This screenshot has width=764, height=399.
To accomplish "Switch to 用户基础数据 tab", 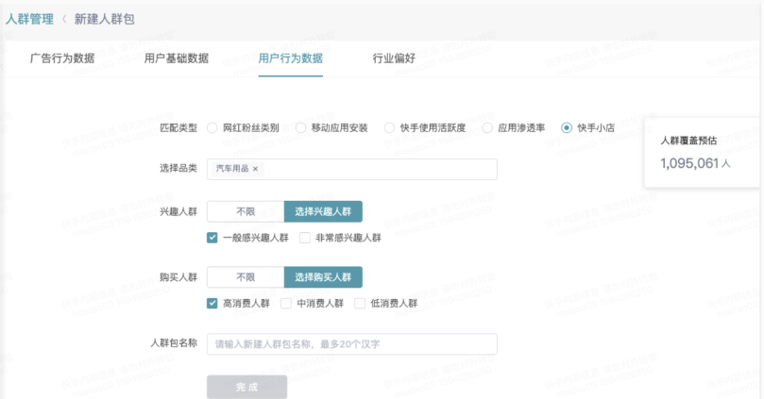I will point(177,58).
